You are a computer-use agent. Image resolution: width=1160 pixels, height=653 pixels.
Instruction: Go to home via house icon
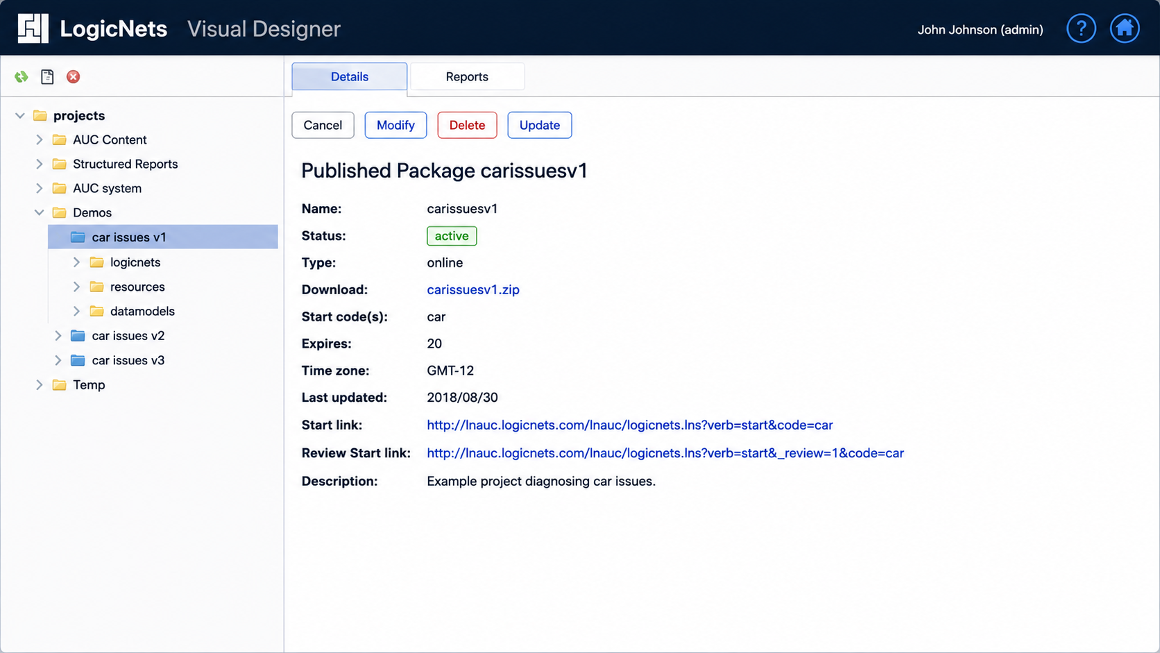coord(1125,28)
